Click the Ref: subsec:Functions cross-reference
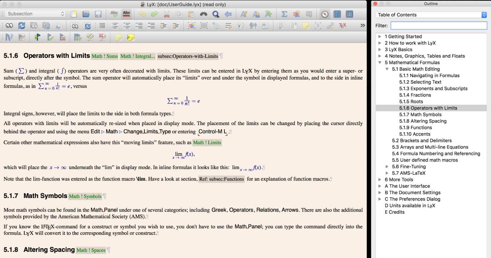 pos(222,179)
